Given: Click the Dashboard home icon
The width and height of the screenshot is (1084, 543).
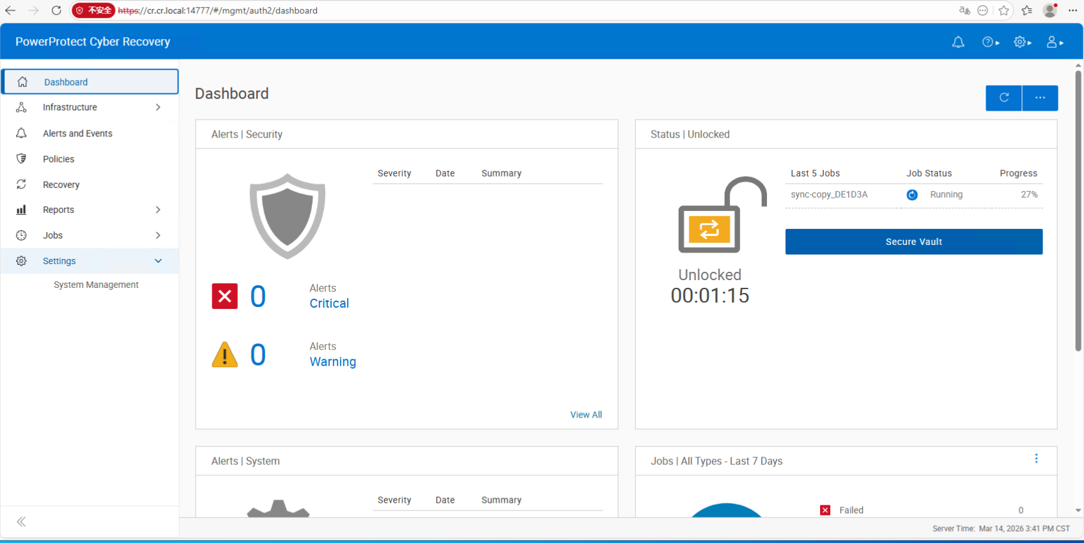Looking at the screenshot, I should (x=22, y=82).
